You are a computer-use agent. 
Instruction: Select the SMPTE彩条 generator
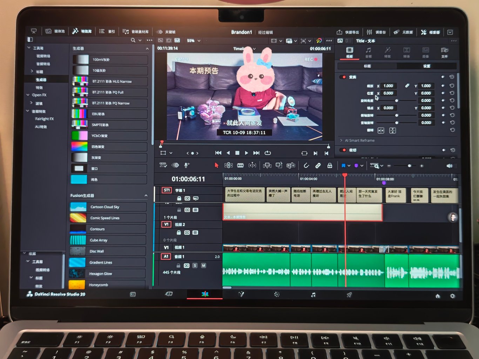(109, 125)
